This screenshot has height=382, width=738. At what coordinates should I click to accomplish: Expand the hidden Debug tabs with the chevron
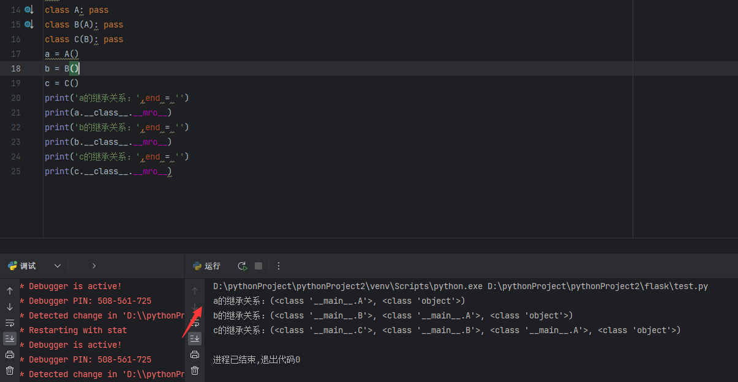pos(94,266)
